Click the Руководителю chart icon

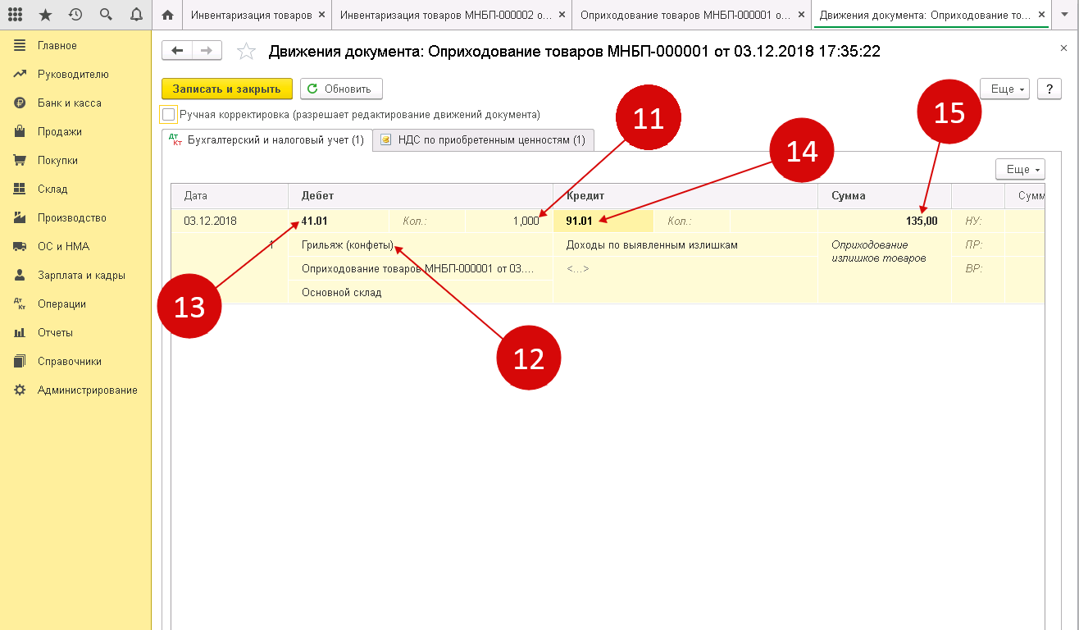20,75
